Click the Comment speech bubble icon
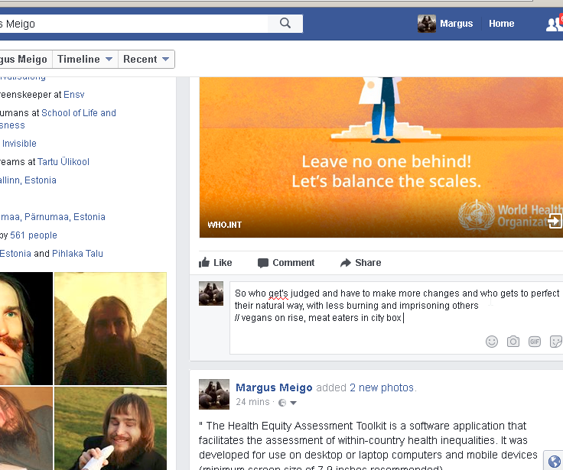This screenshot has width=563, height=470. pos(263,263)
